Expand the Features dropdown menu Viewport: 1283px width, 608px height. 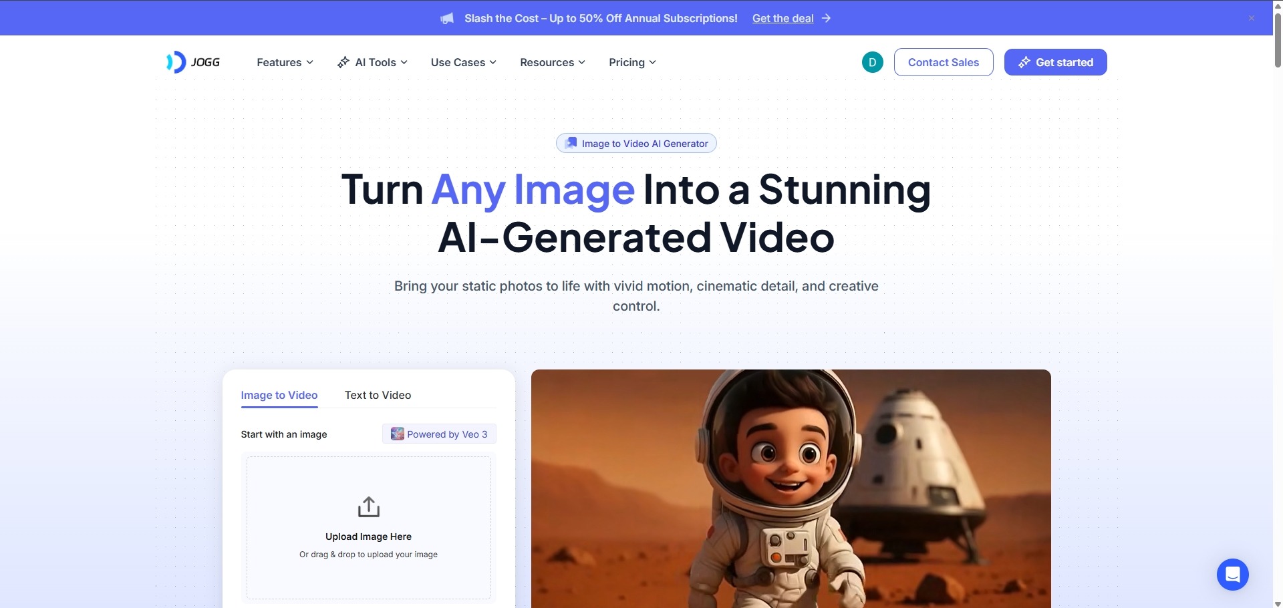[x=285, y=62]
